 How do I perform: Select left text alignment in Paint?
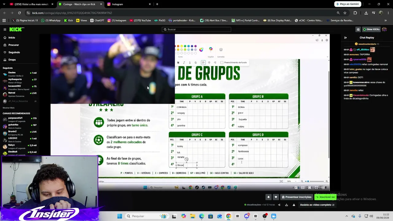[203, 63]
